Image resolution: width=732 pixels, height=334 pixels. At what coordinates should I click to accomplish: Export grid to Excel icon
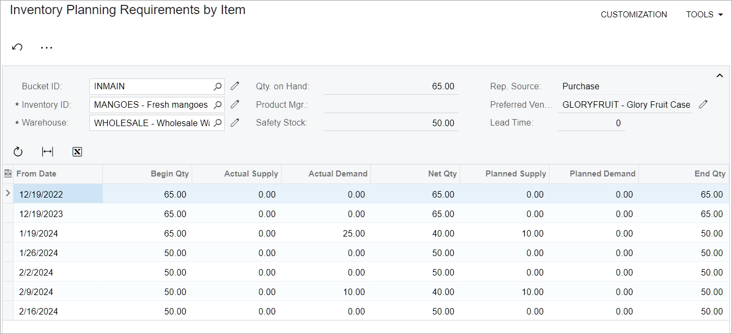point(77,152)
